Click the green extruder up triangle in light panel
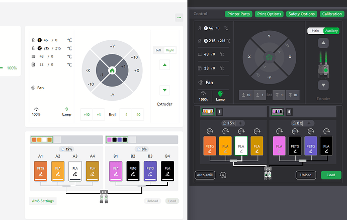Screen dimensions: 347x220 (x=164, y=65)
